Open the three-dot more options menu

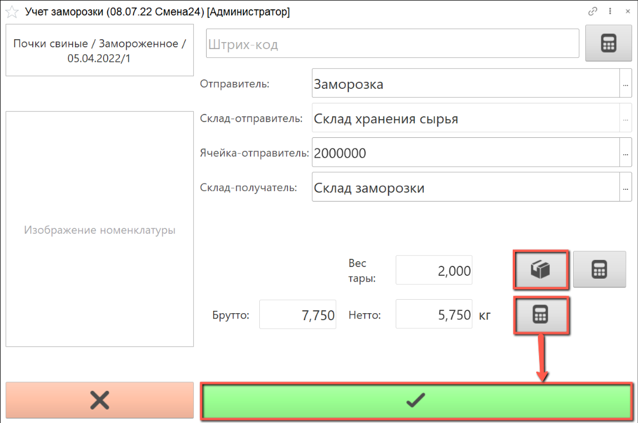[610, 11]
